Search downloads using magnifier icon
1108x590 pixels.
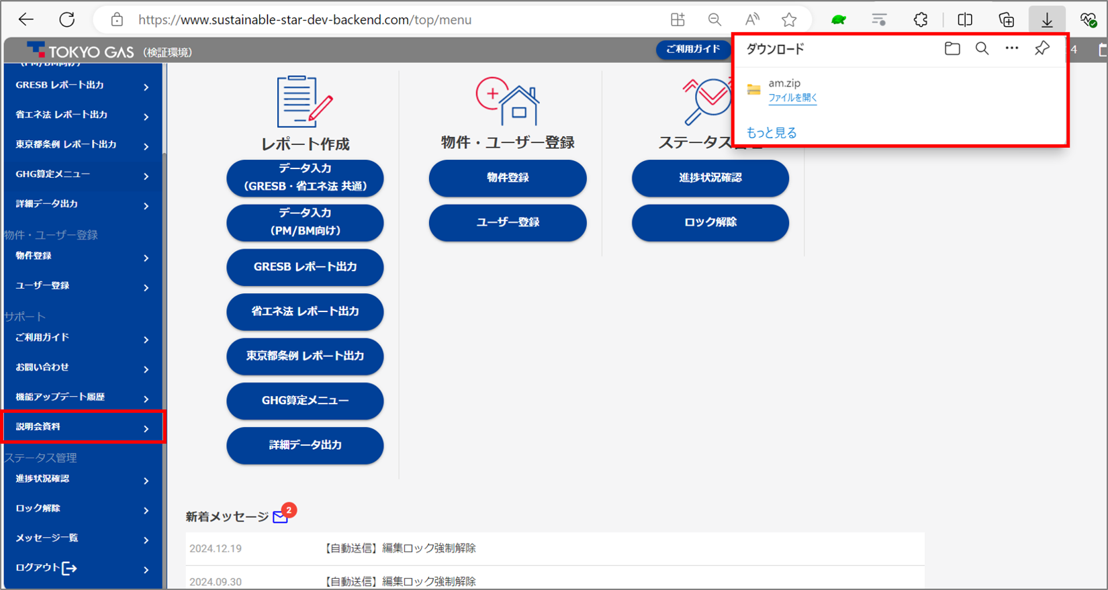coord(982,48)
